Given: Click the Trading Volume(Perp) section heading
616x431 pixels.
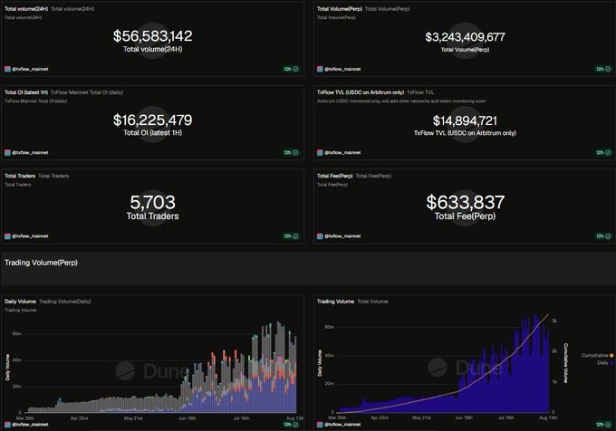Looking at the screenshot, I should pyautogui.click(x=42, y=263).
